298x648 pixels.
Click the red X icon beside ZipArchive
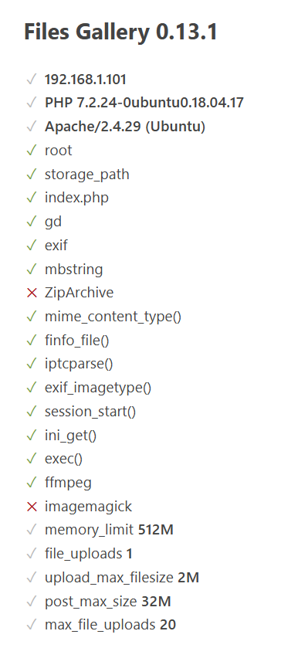[32, 293]
